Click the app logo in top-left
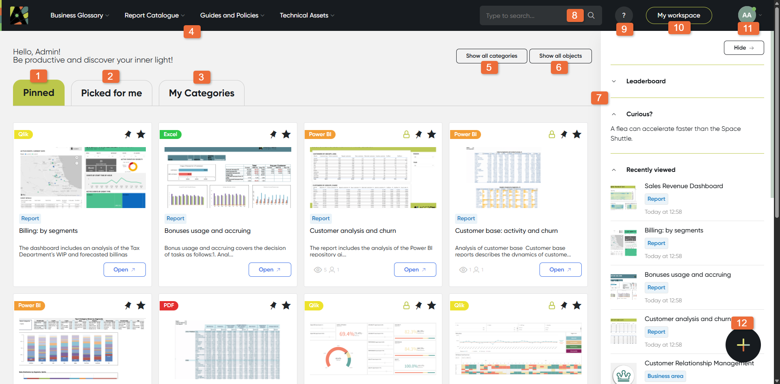The width and height of the screenshot is (780, 384). pyautogui.click(x=19, y=15)
